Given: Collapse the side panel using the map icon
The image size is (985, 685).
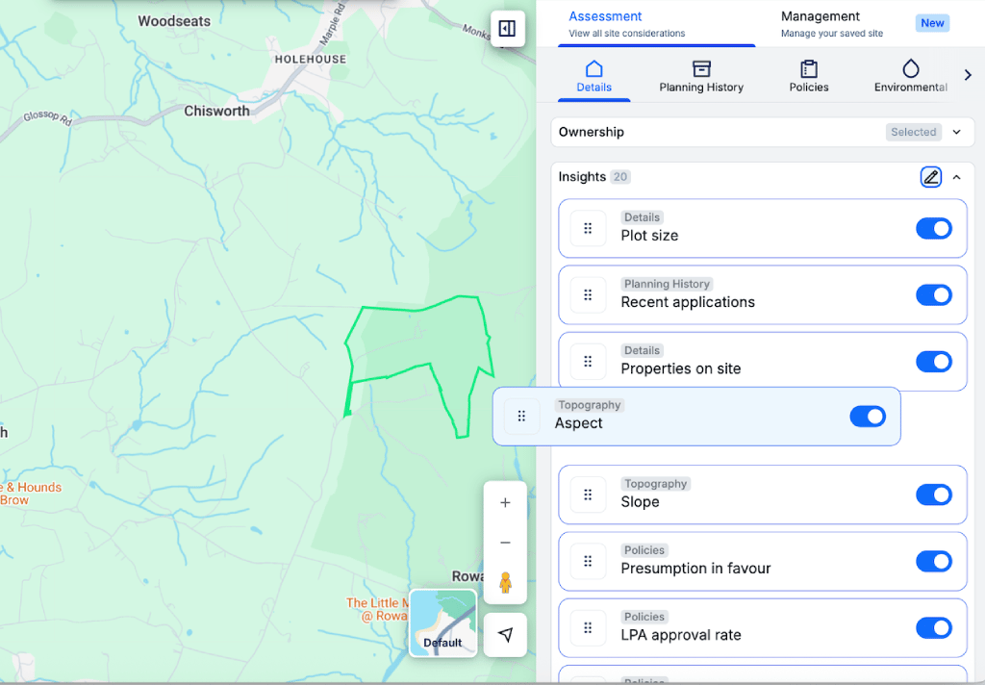Looking at the screenshot, I should [x=507, y=29].
